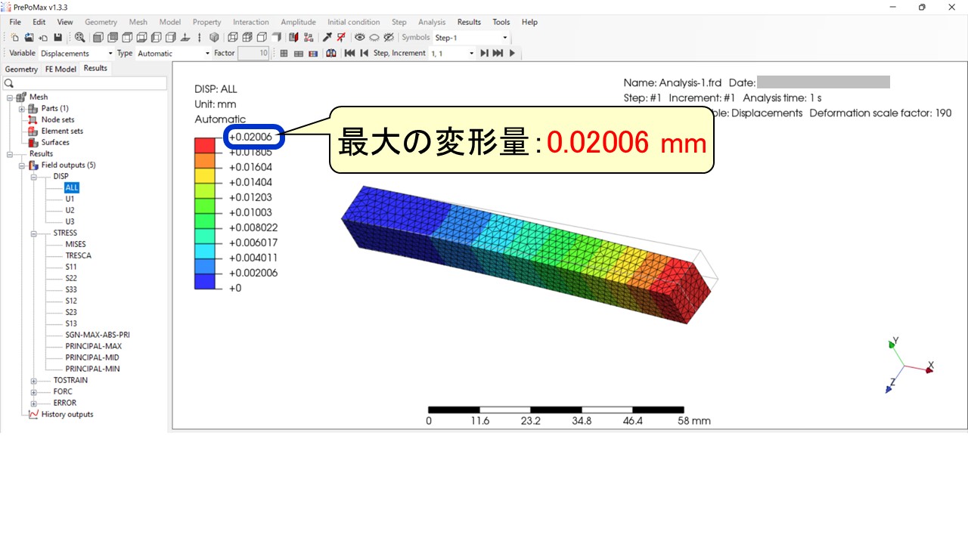Toggle the undeformed wireframe display icon
This screenshot has width=968, height=544.
[284, 53]
